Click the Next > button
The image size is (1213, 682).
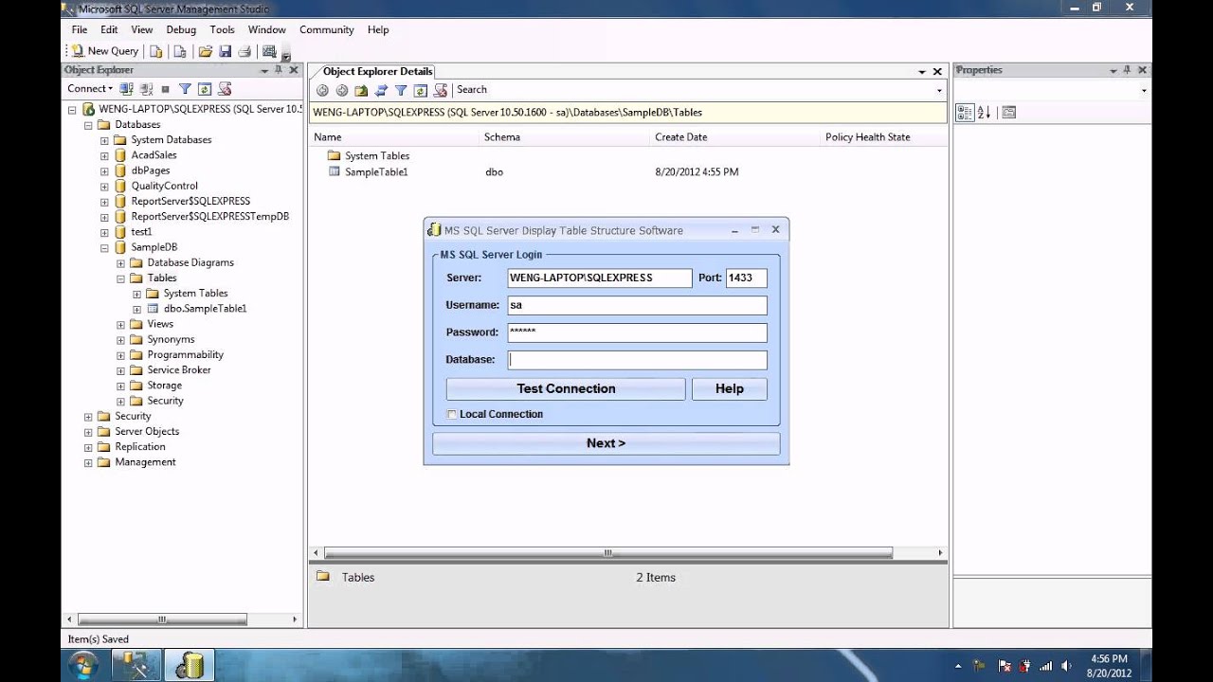coord(606,443)
